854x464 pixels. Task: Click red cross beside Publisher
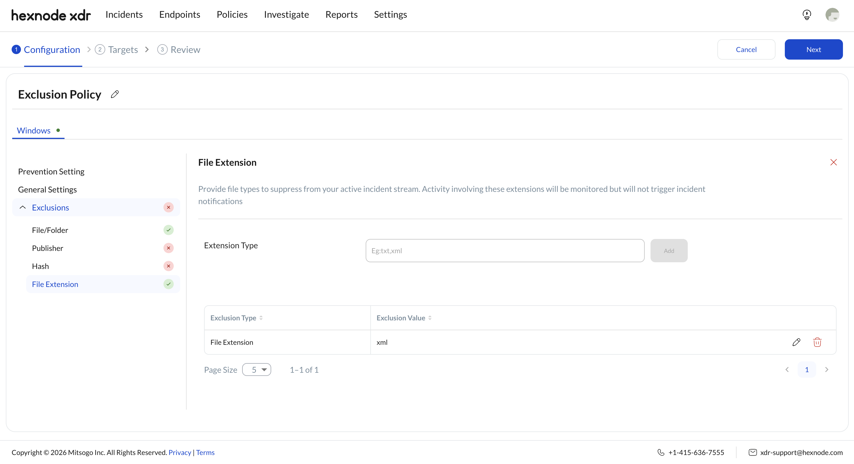pyautogui.click(x=168, y=248)
